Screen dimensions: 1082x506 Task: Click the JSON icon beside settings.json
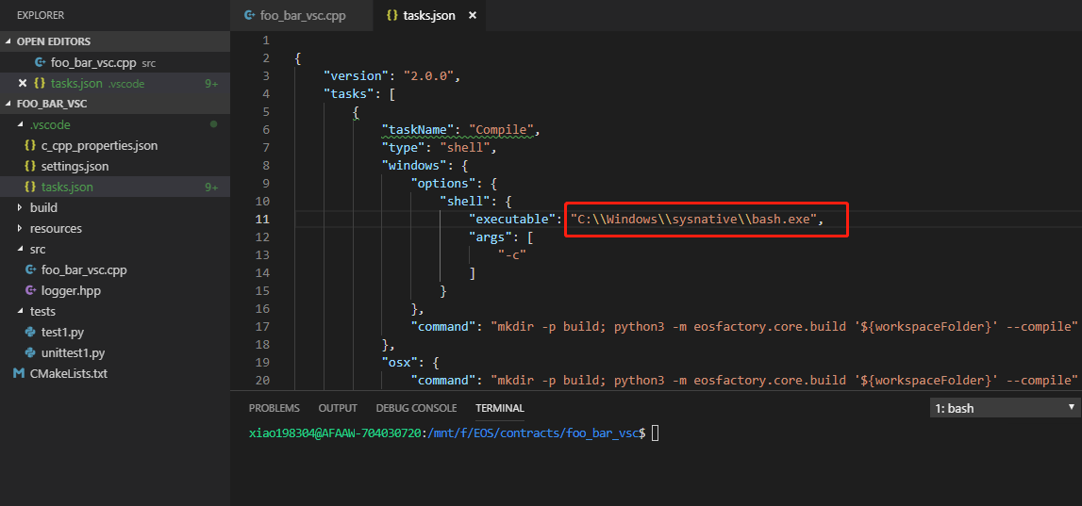tap(29, 166)
